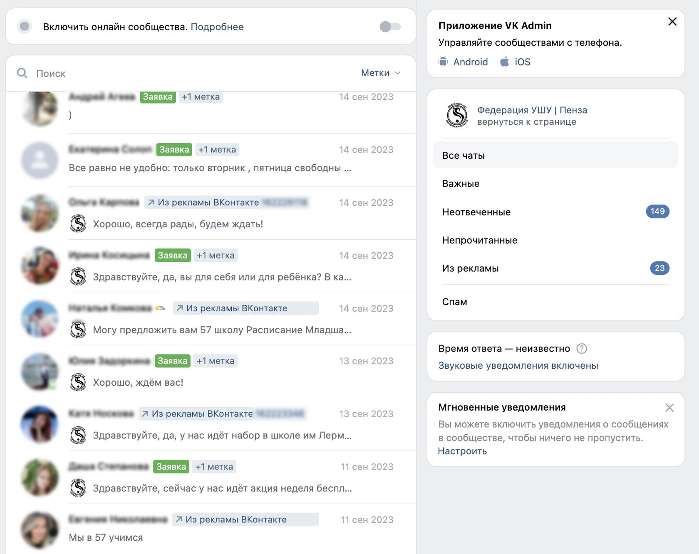Click the Подробнее link
This screenshot has height=554, width=699.
coord(217,27)
